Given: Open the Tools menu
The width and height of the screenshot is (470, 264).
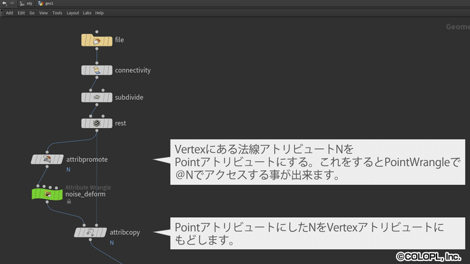Looking at the screenshot, I should point(57,13).
